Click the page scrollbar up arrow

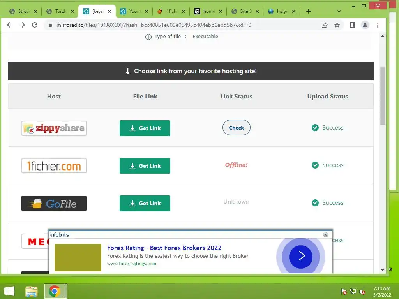383,36
